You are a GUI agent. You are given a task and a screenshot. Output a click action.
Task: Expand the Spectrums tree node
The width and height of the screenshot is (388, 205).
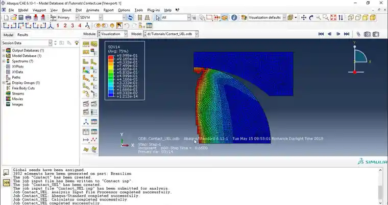[x=4, y=61]
